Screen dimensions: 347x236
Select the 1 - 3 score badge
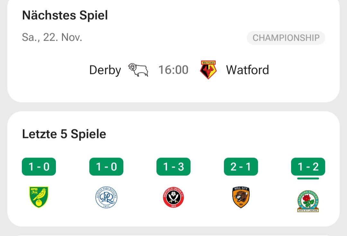[x=173, y=167]
